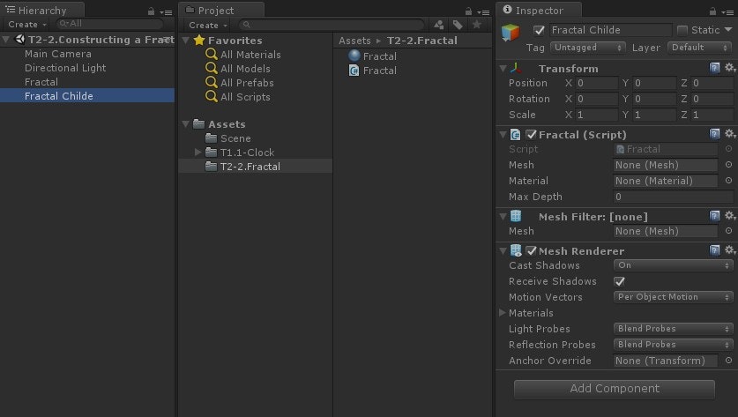
Task: Collapse the Favorites group
Action: tap(186, 41)
